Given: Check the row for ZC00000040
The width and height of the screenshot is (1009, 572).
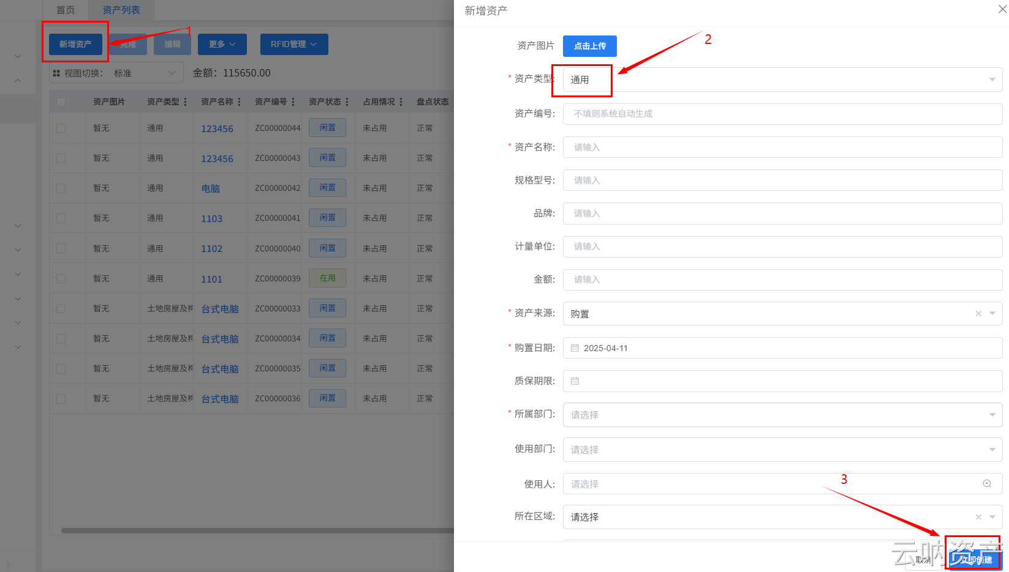Looking at the screenshot, I should pyautogui.click(x=61, y=248).
